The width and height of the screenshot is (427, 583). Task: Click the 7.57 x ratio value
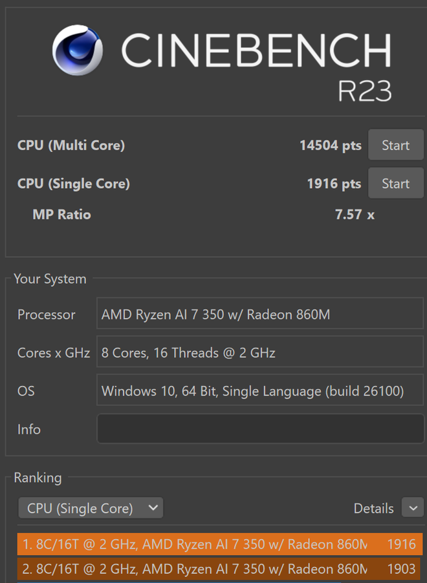(355, 215)
